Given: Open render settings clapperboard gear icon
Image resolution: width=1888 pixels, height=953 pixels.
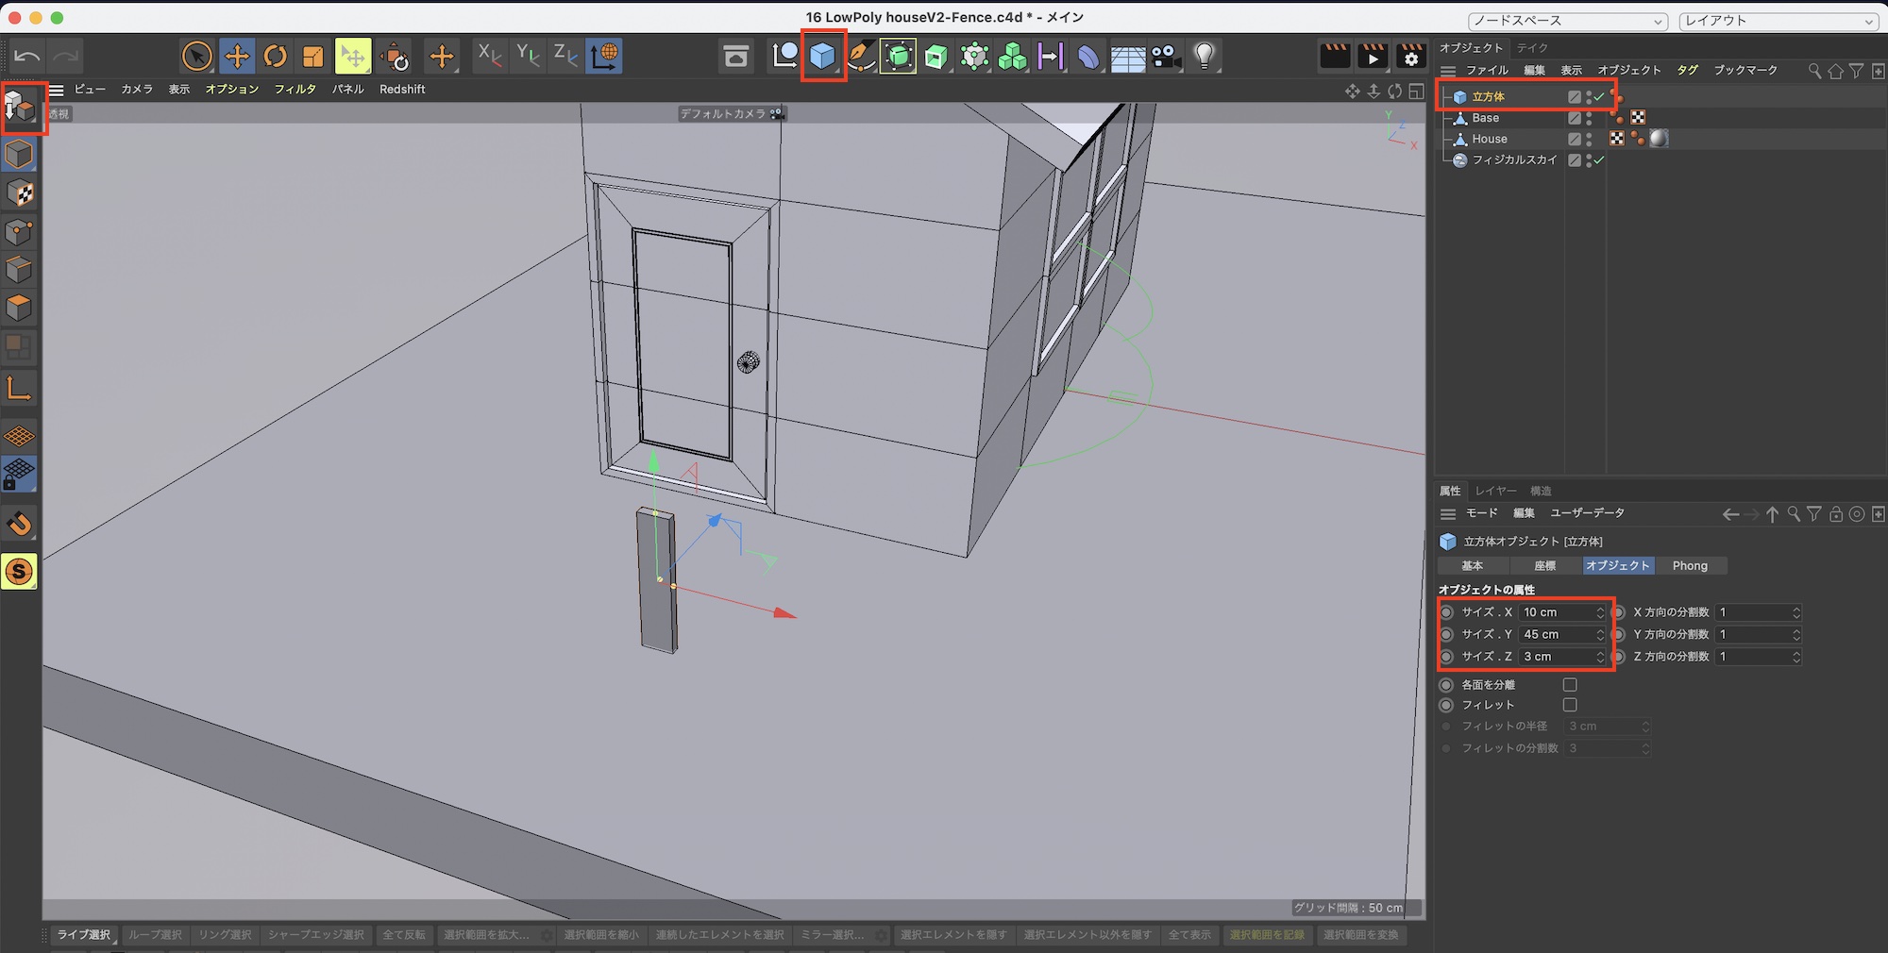Looking at the screenshot, I should point(1410,57).
